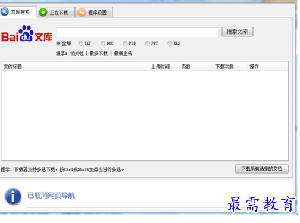Open the 程序设置 tab
The width and height of the screenshot is (300, 223).
pyautogui.click(x=94, y=13)
